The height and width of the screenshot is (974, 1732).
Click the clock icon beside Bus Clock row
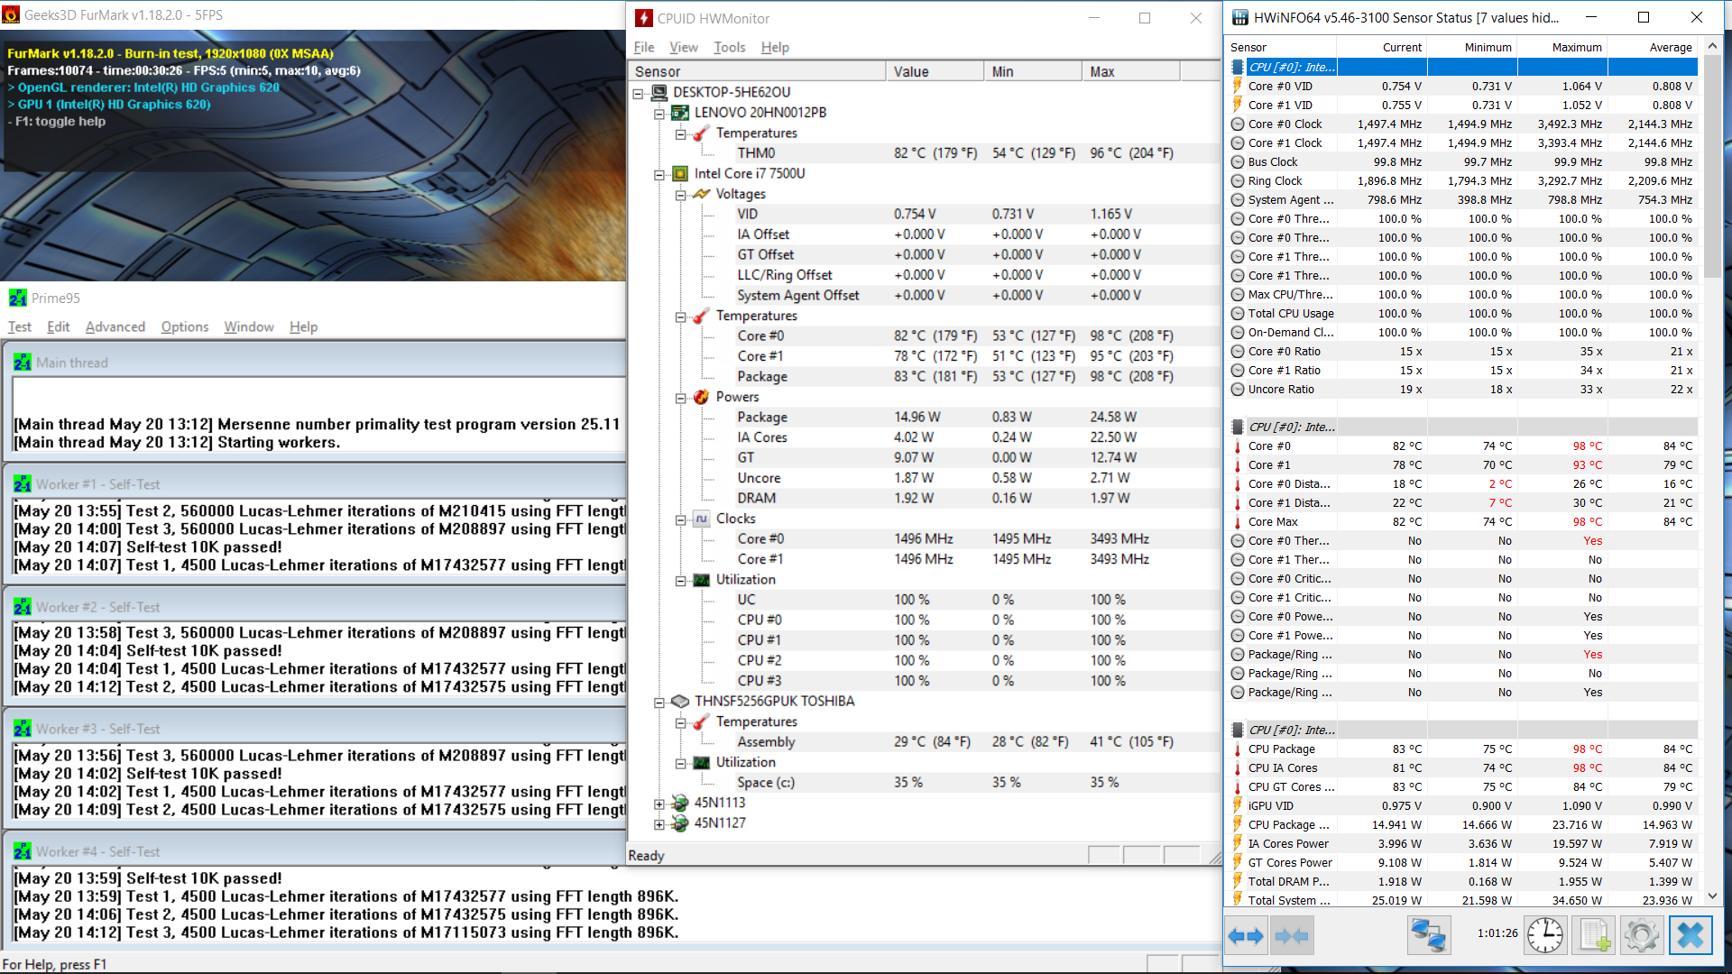pos(1238,161)
